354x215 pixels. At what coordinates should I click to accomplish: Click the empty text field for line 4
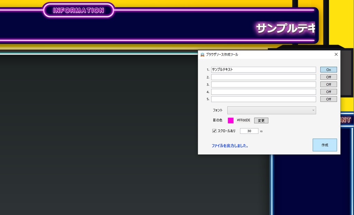click(x=263, y=92)
